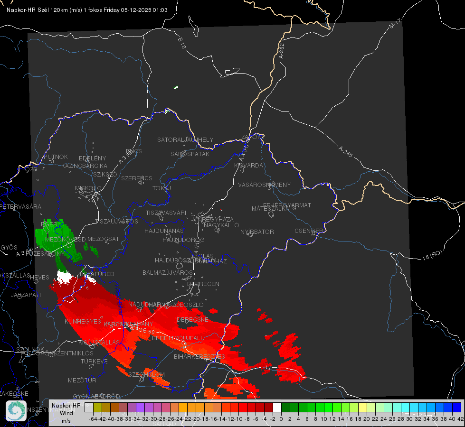Click the yellow swatch near legend value 18
This screenshot has height=427, width=465.
363,407
